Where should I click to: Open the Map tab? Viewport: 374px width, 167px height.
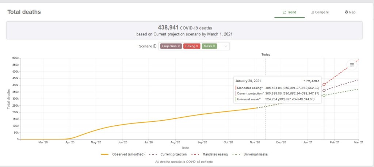tap(350, 12)
